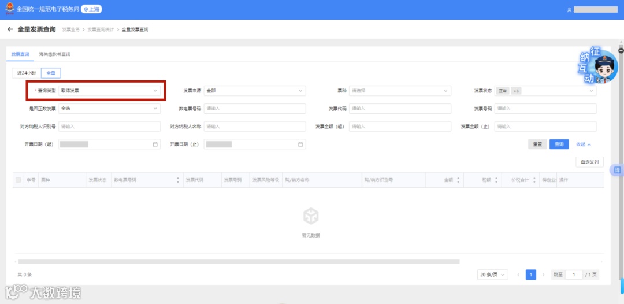
Task: Tick the select-all table header checkbox
Action: (x=18, y=180)
